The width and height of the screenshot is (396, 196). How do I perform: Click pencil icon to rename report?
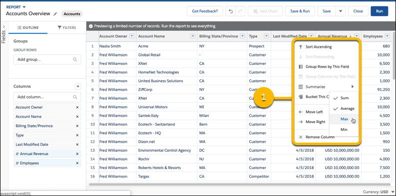[55, 14]
